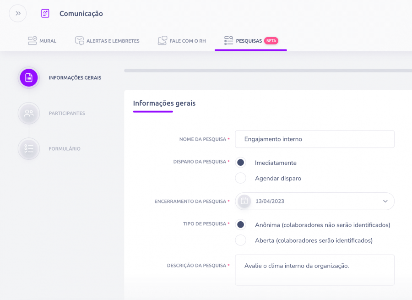
Task: Open the 13/04/2023 date picker field
Action: 315,201
